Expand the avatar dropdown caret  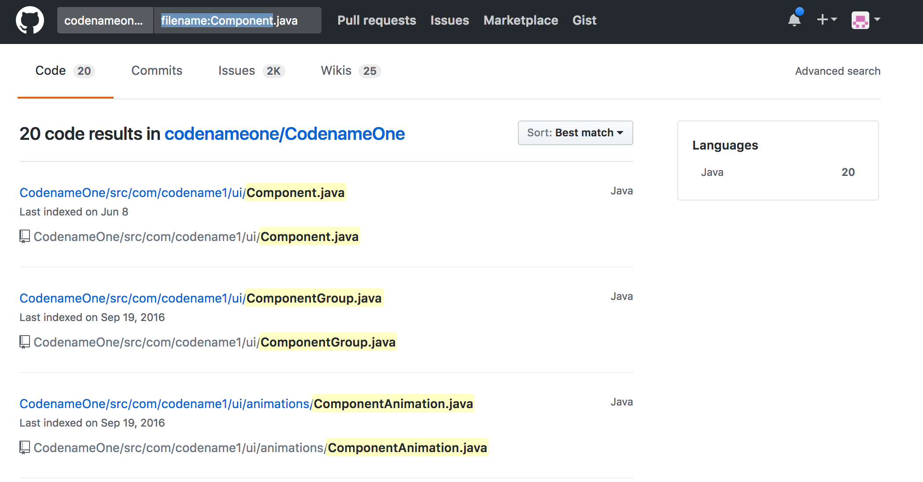pos(878,20)
